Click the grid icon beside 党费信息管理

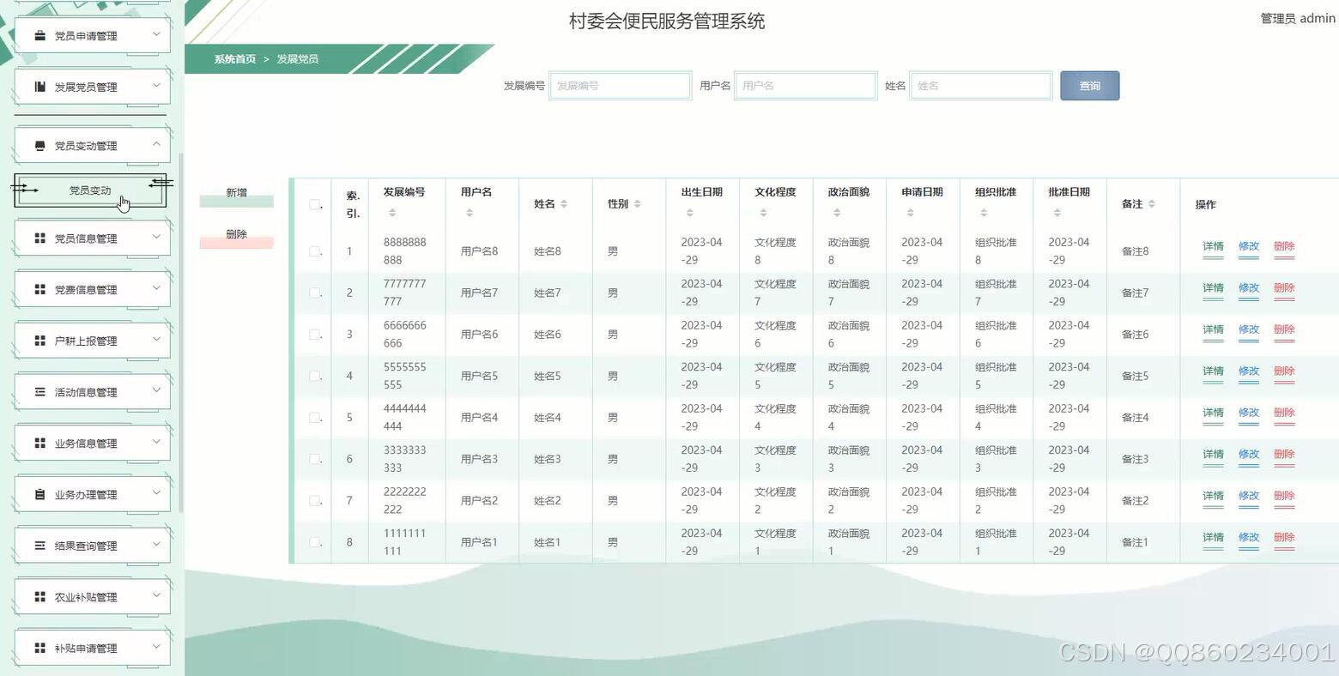[39, 290]
